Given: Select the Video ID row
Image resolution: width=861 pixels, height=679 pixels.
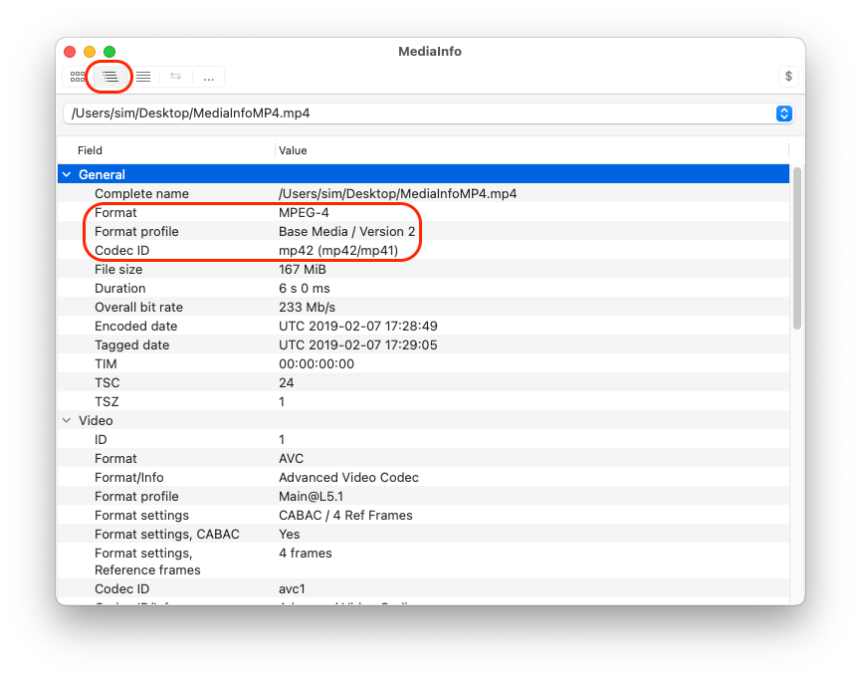Looking at the screenshot, I should [423, 440].
